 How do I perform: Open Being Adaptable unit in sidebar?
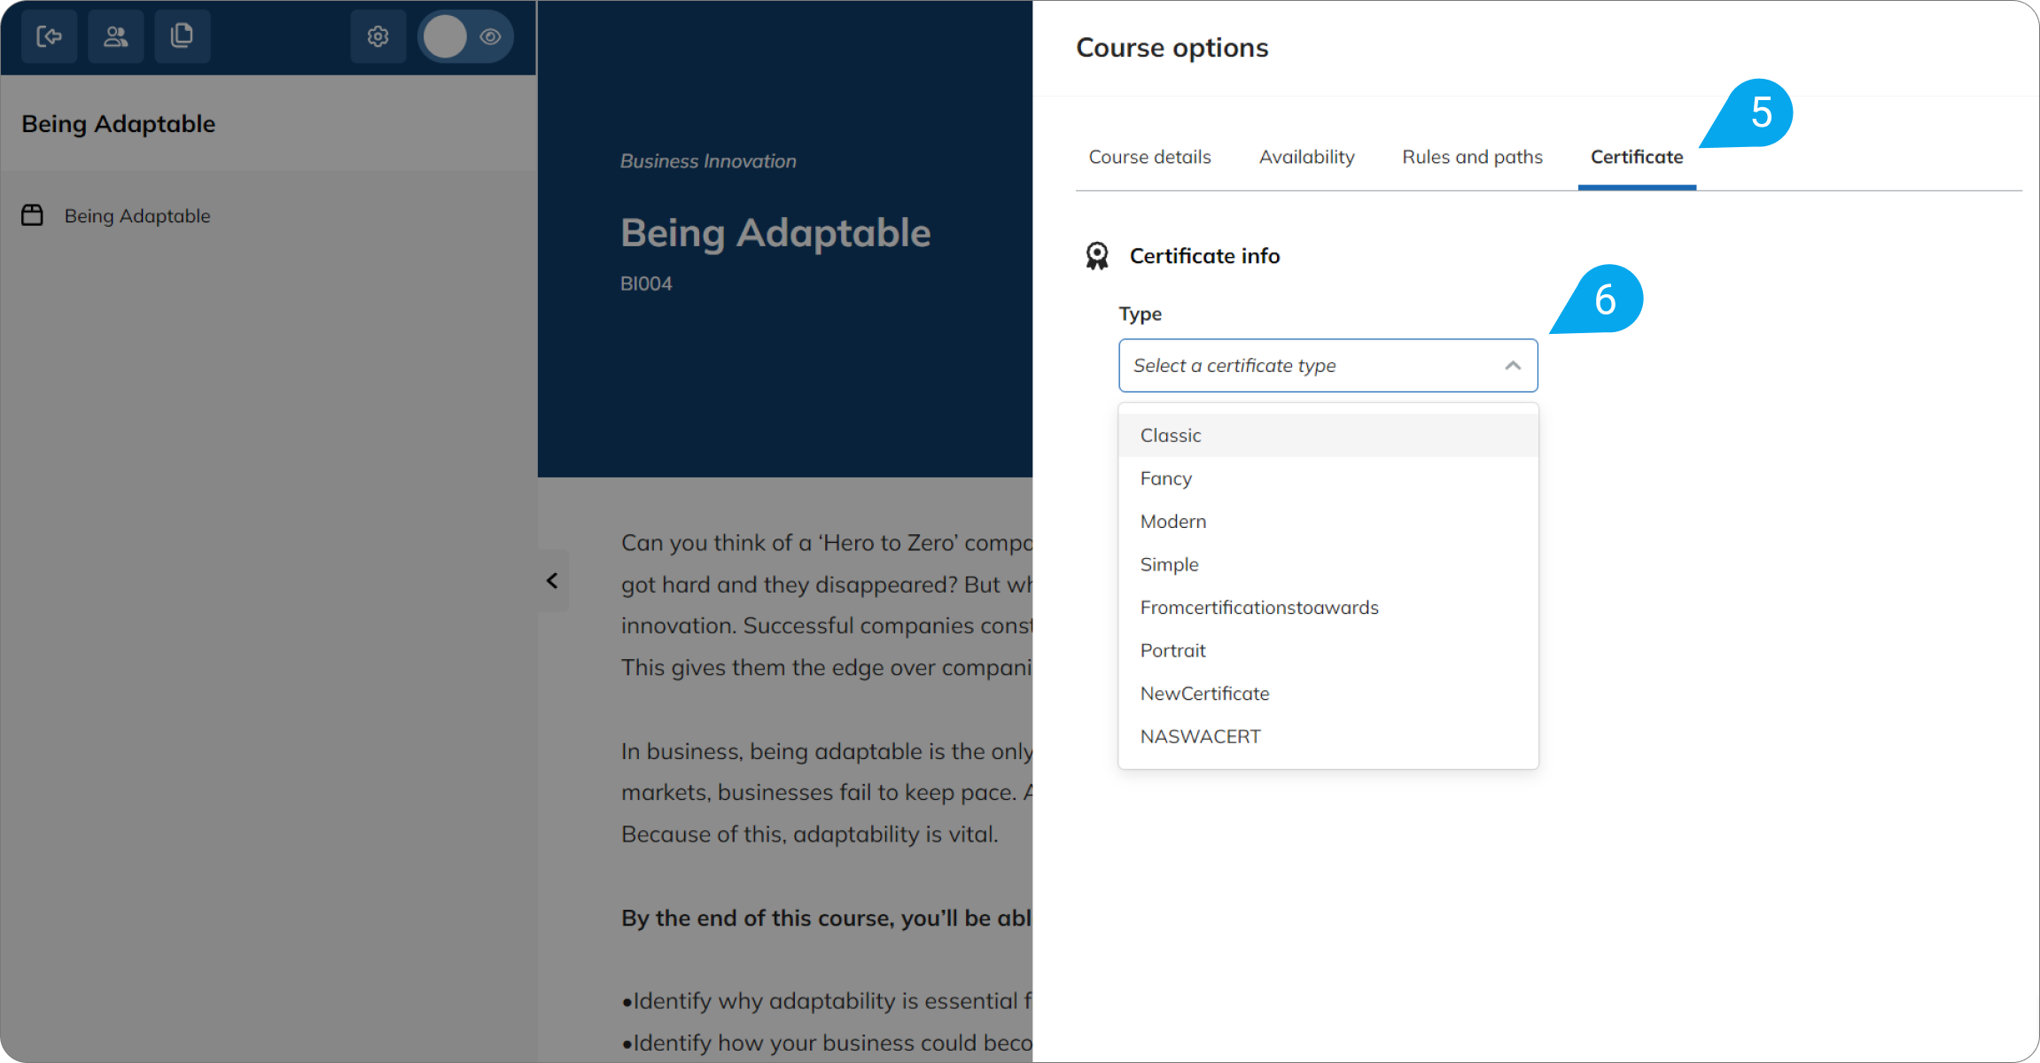(x=137, y=215)
